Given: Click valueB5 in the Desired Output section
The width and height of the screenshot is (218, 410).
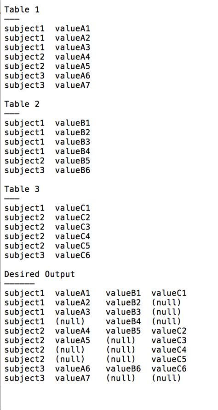Looking at the screenshot, I should [123, 331].
